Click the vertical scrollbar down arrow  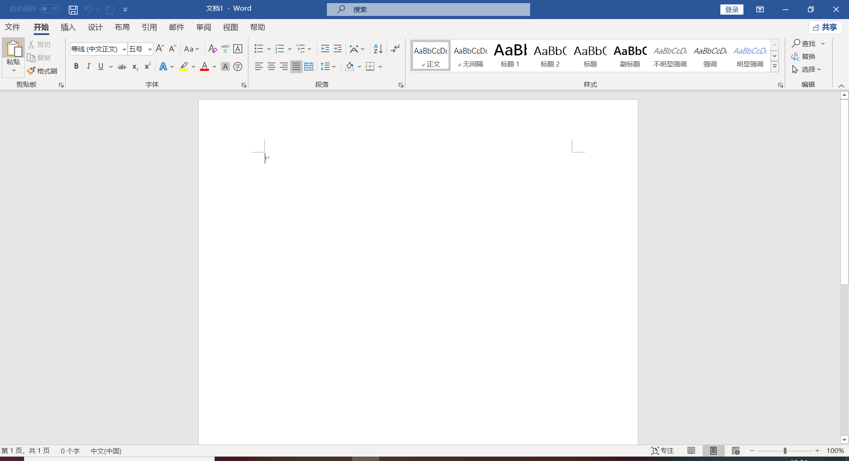click(844, 440)
